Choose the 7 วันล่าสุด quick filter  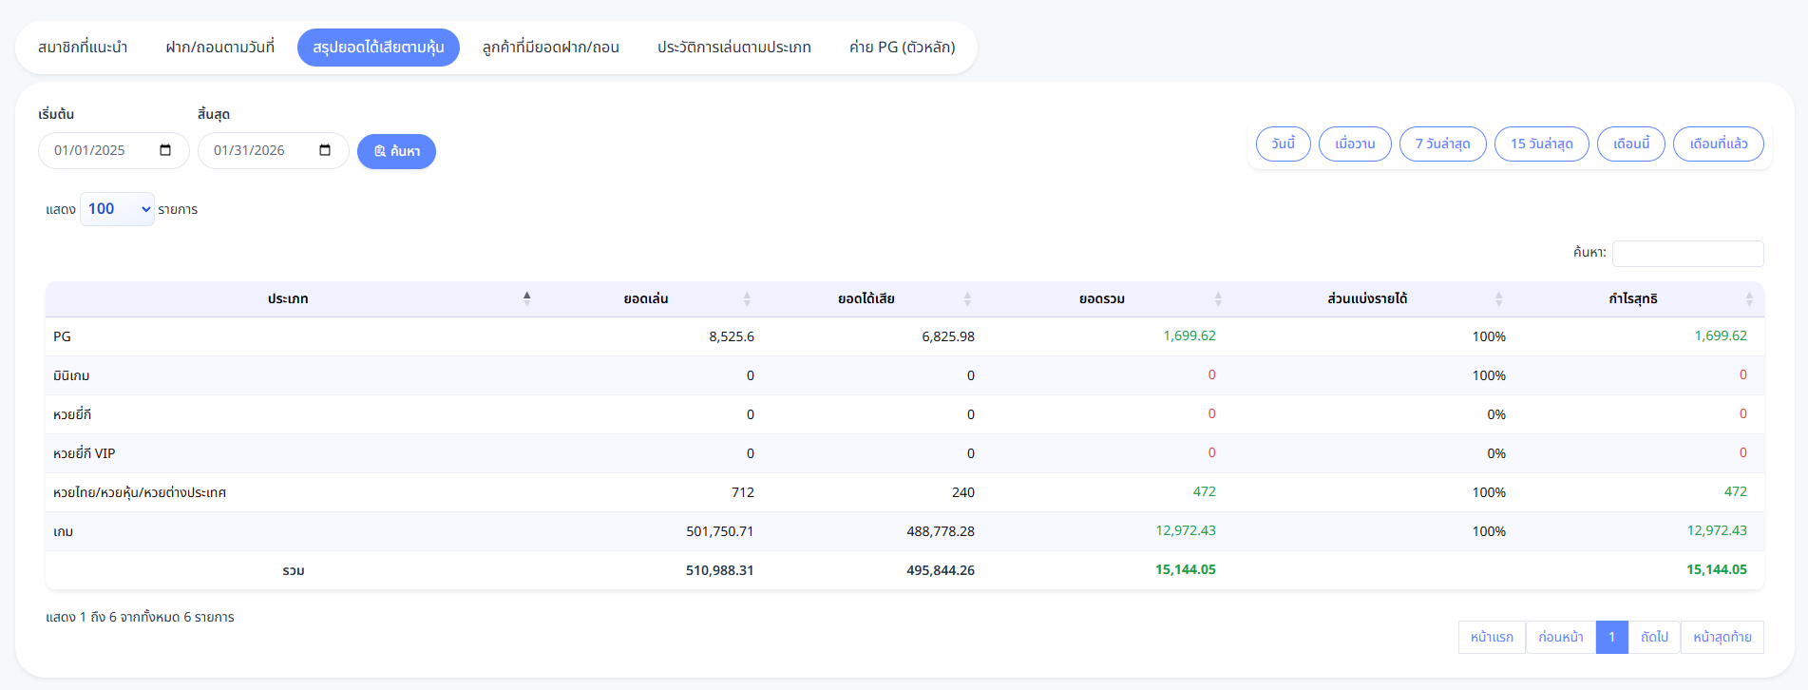pyautogui.click(x=1442, y=144)
